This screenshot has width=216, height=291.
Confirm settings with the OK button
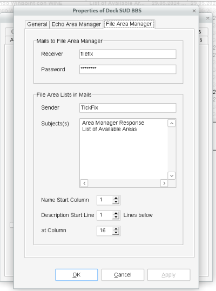pyautogui.click(x=77, y=275)
